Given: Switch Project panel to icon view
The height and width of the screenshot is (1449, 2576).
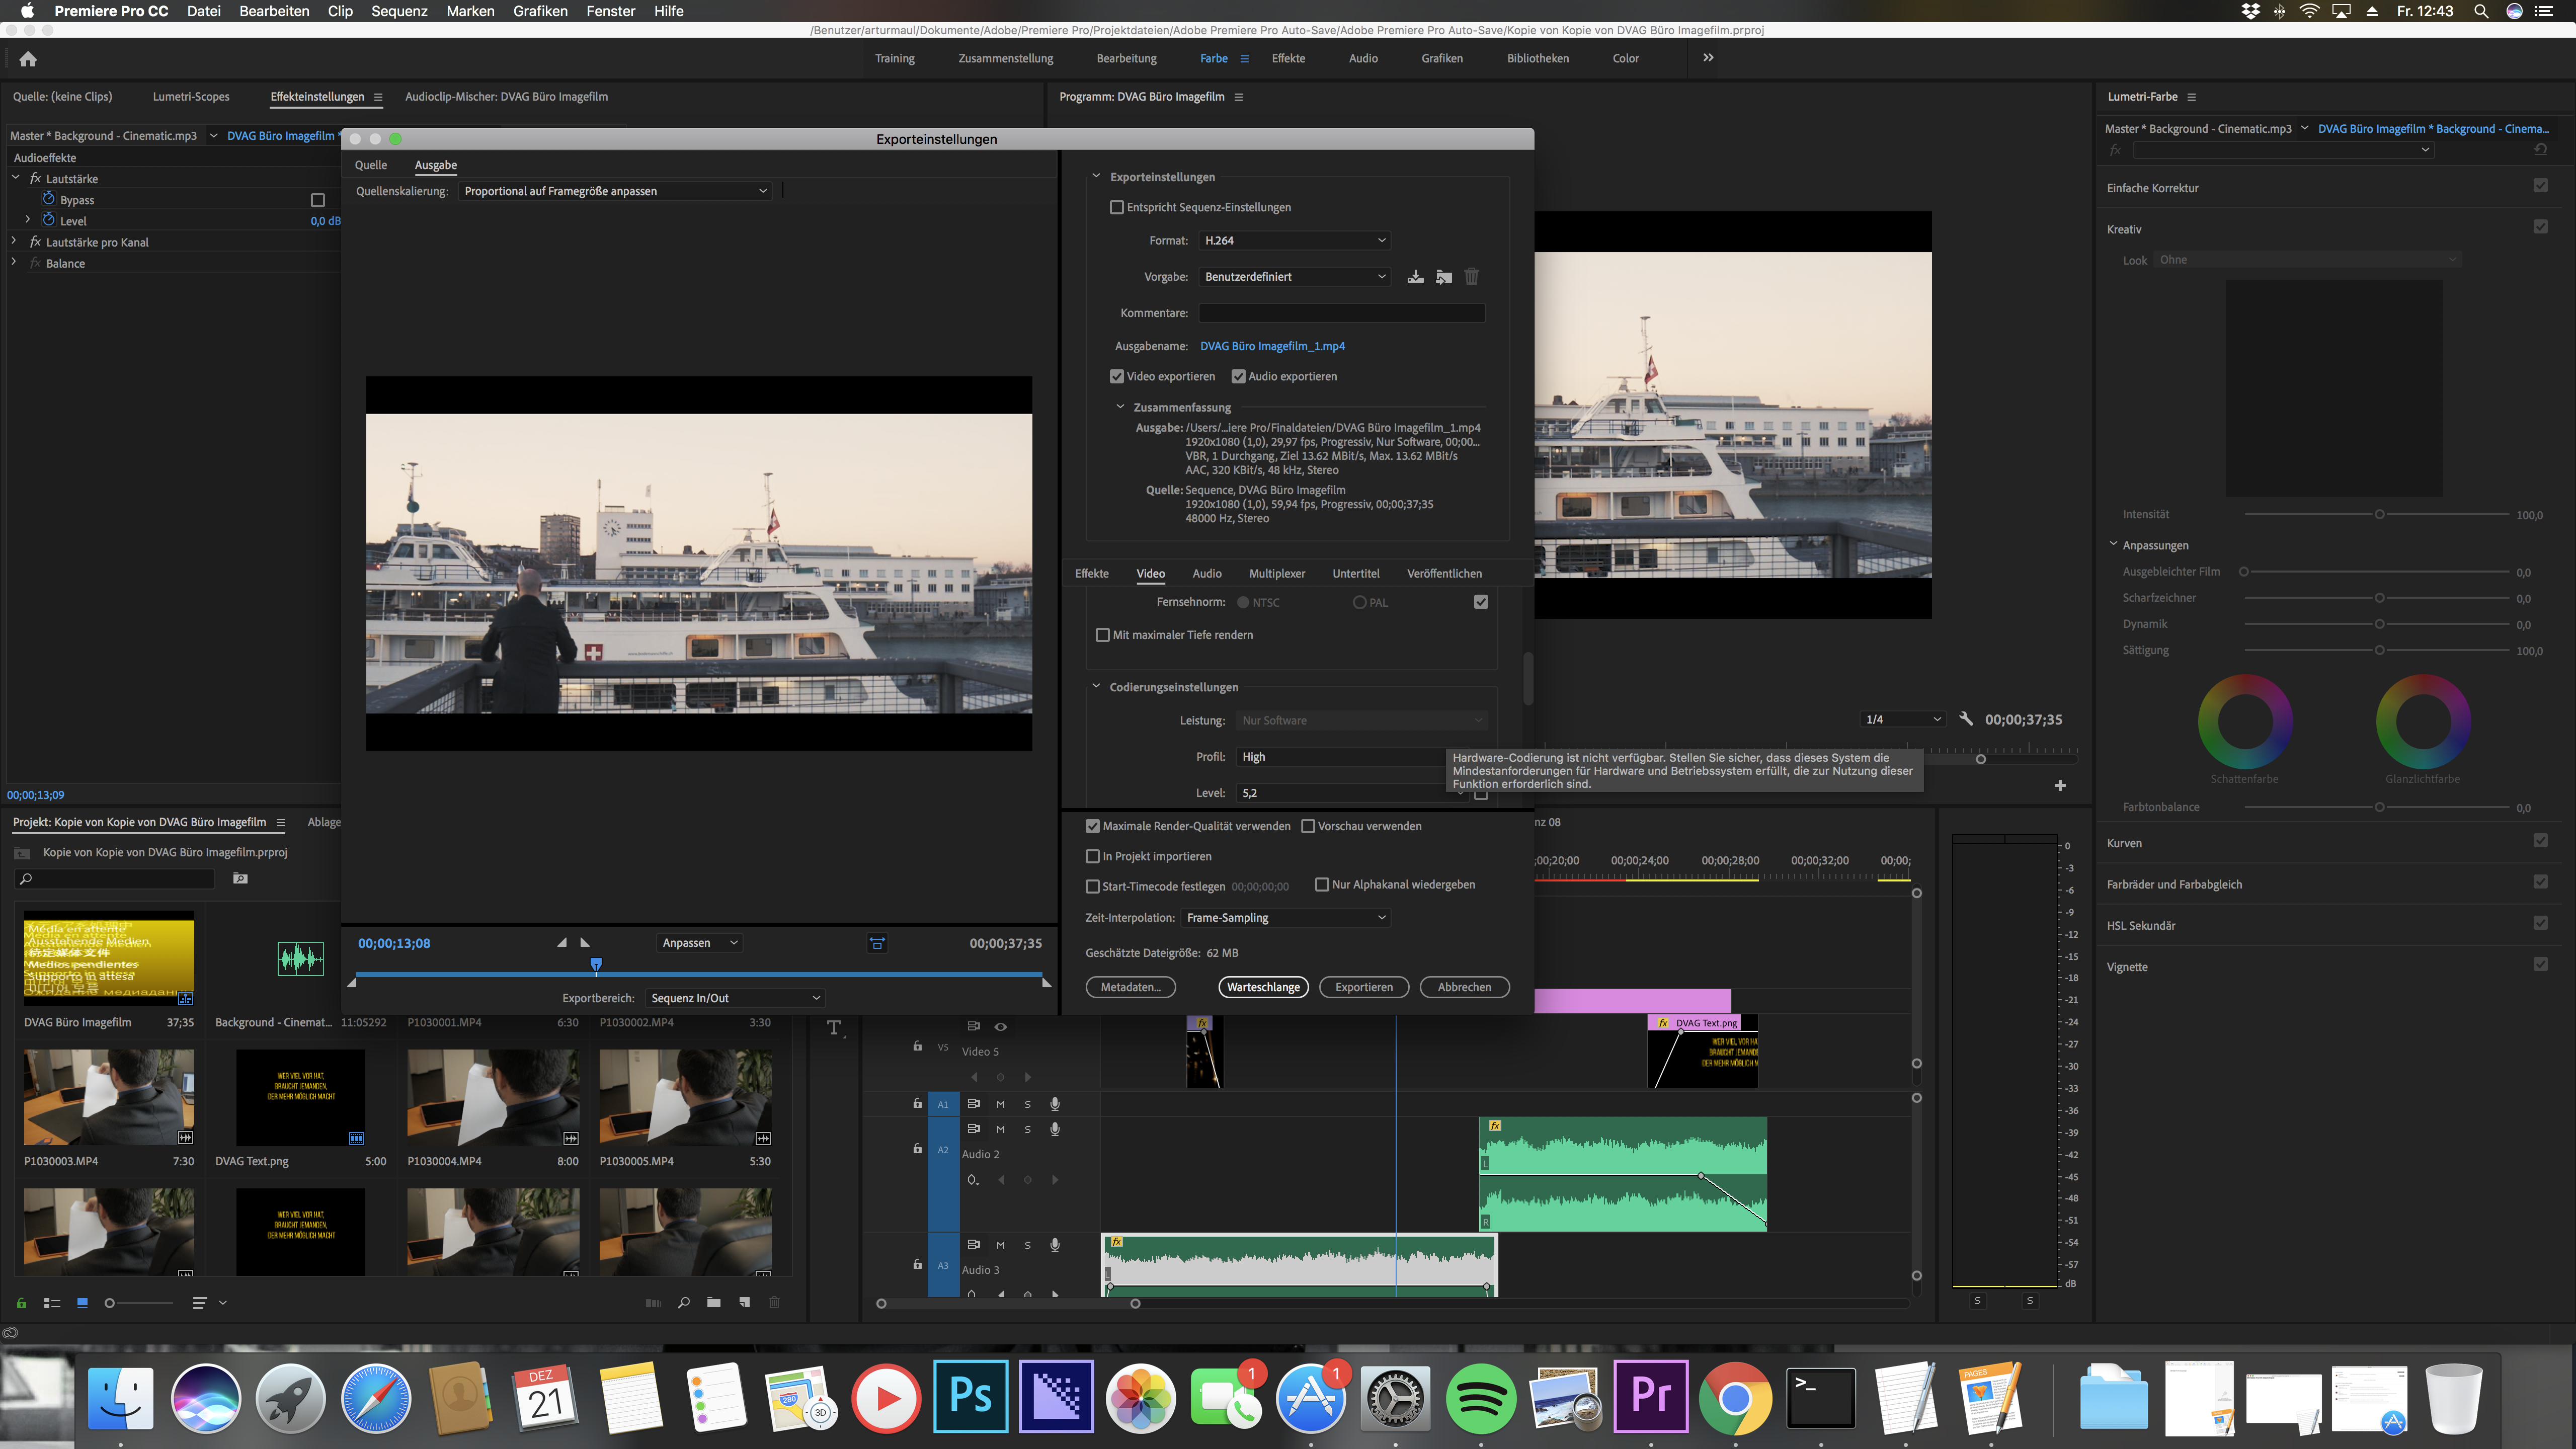Looking at the screenshot, I should (82, 1303).
